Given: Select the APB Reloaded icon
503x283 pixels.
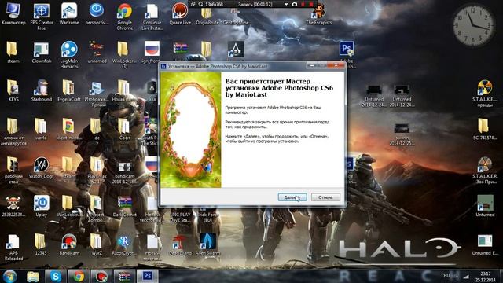Looking at the screenshot, I should click(13, 247).
